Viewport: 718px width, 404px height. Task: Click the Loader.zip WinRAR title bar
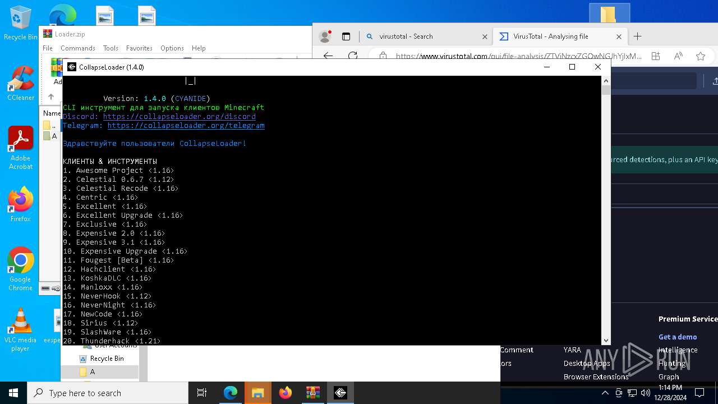coord(177,34)
